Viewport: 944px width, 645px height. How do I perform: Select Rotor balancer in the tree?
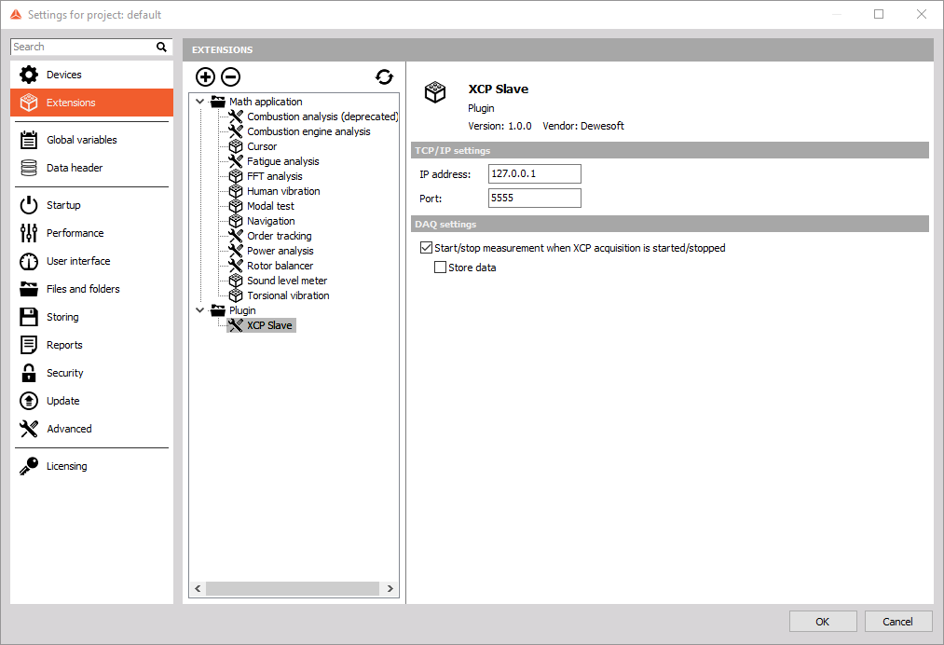(x=280, y=266)
